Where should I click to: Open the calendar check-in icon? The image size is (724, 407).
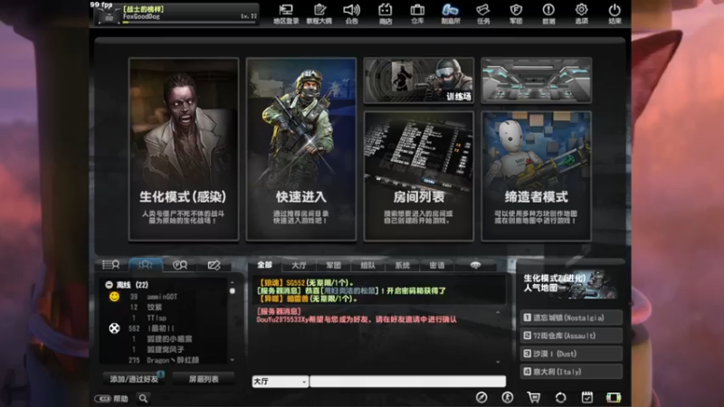click(x=586, y=397)
